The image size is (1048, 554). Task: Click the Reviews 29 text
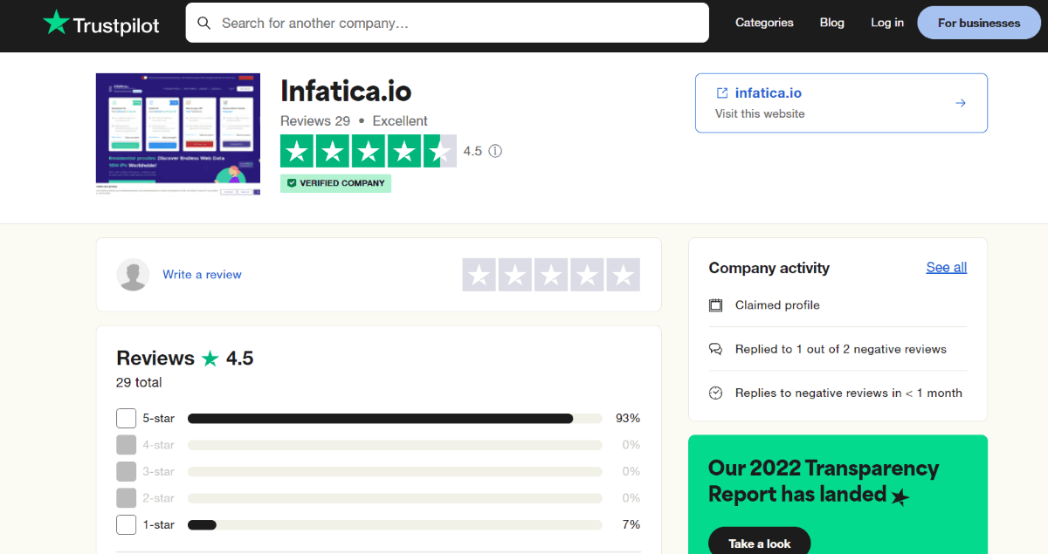click(315, 121)
